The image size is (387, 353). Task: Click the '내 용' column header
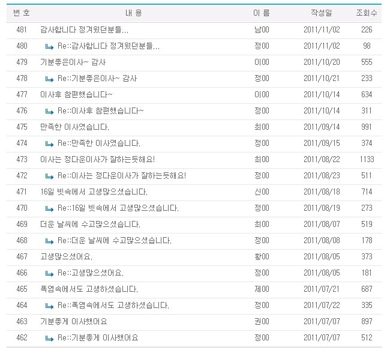(x=134, y=13)
